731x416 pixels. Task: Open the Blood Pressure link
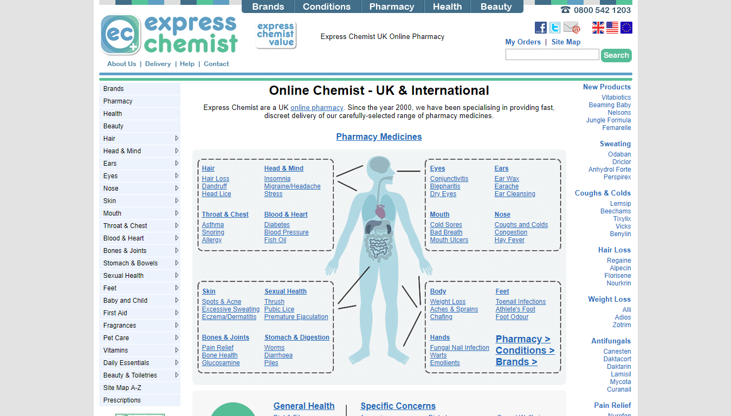point(287,232)
